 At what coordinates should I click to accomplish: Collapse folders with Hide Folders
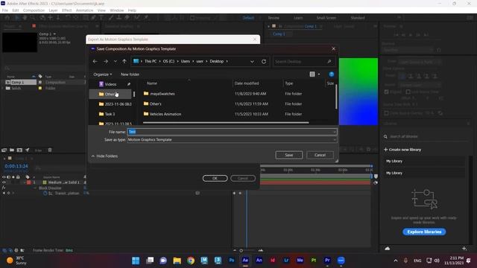[104, 156]
